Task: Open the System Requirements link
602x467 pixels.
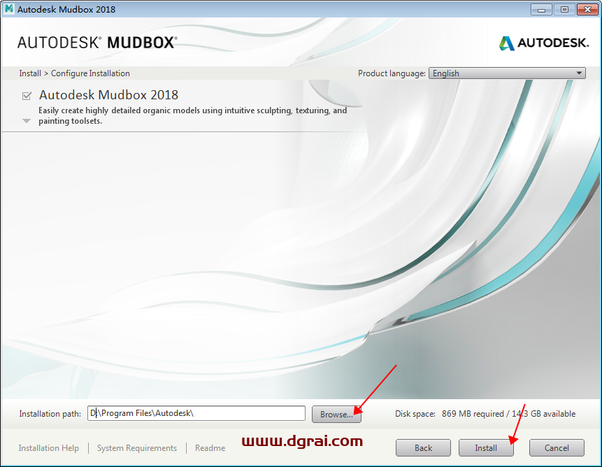Action: click(x=137, y=448)
